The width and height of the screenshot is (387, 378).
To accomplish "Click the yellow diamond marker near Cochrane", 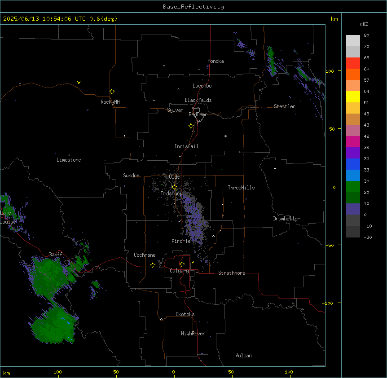I will tap(153, 265).
